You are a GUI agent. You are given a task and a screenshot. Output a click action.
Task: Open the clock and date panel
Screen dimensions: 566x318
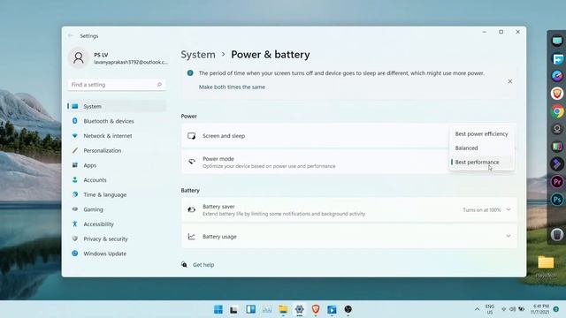[x=539, y=309]
